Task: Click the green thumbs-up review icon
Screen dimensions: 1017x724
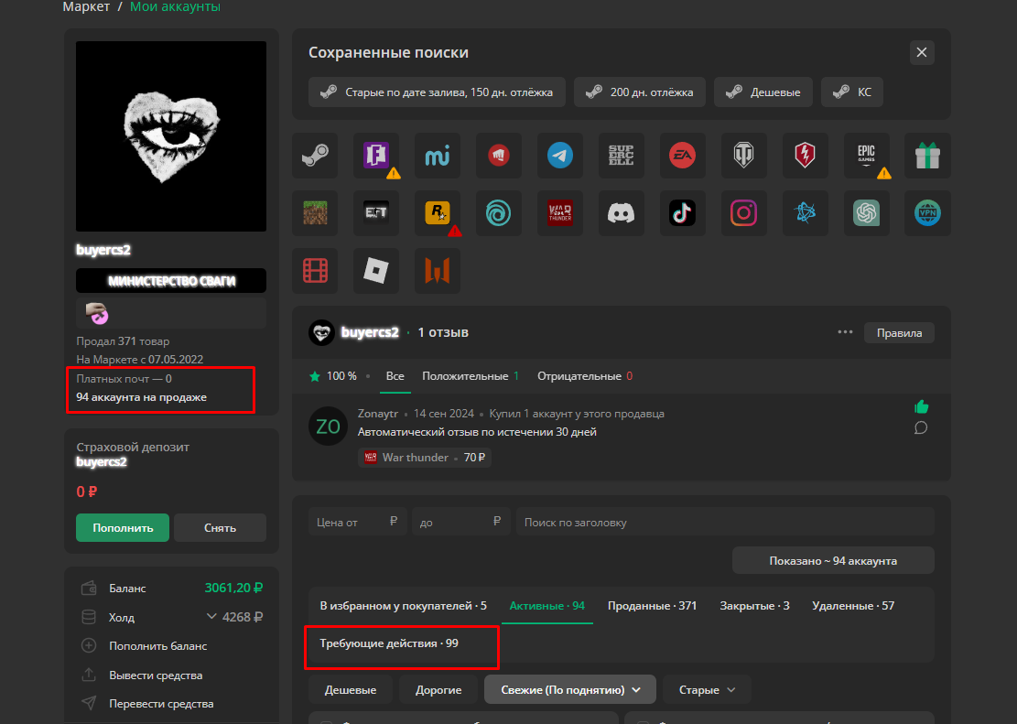Action: point(921,406)
